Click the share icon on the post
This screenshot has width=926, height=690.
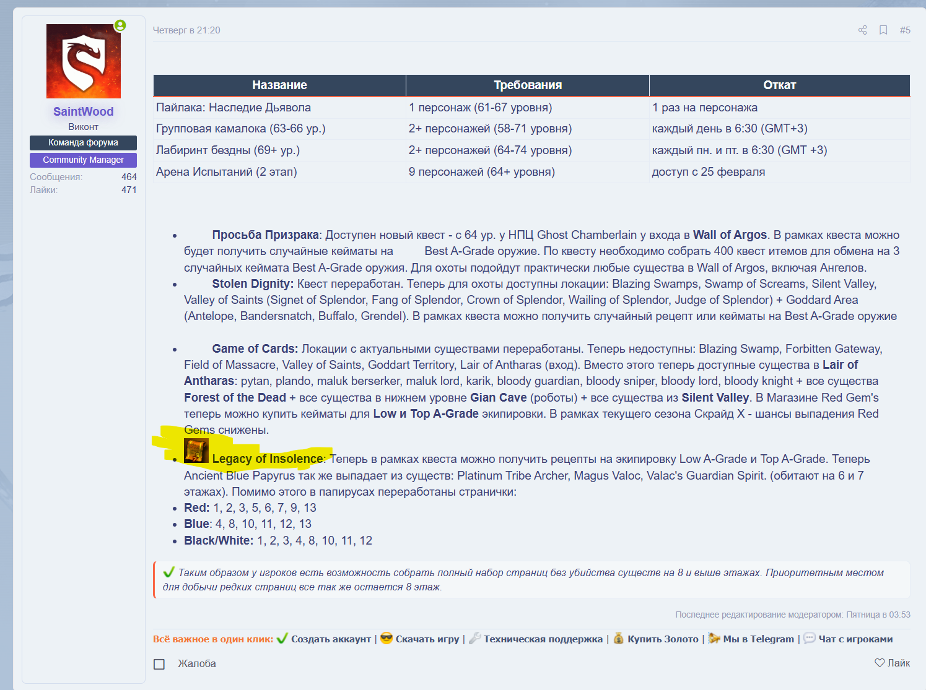point(862,30)
